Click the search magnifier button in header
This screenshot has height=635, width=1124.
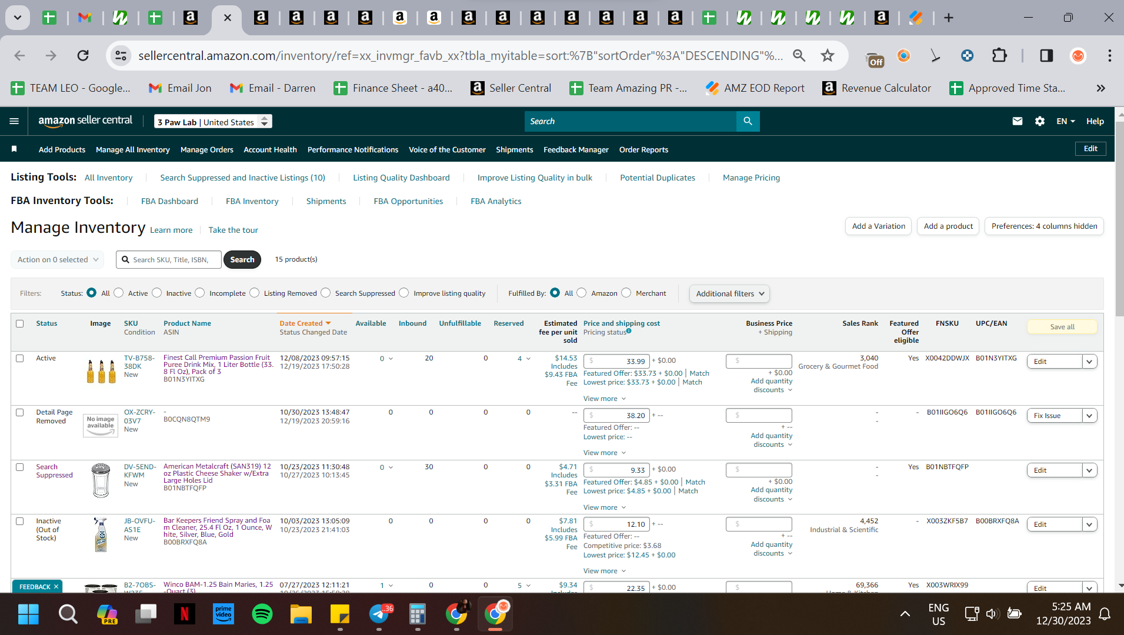point(748,121)
